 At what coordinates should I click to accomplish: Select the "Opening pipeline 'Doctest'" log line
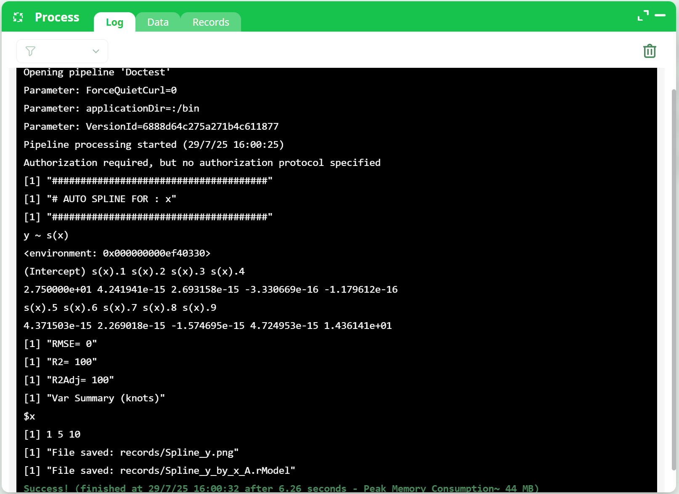tap(97, 72)
